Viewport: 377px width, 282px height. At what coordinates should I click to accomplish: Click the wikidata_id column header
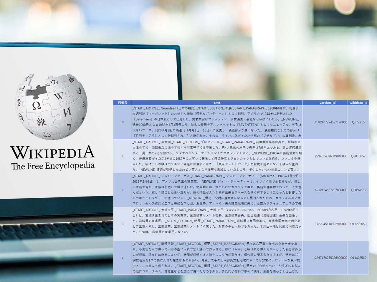[x=358, y=103]
